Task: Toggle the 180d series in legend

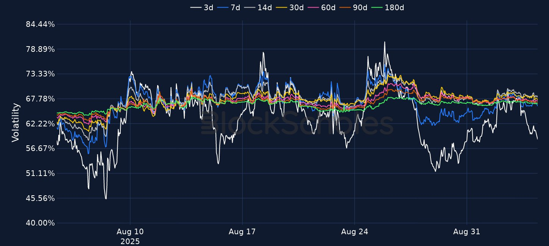Action: [387, 7]
